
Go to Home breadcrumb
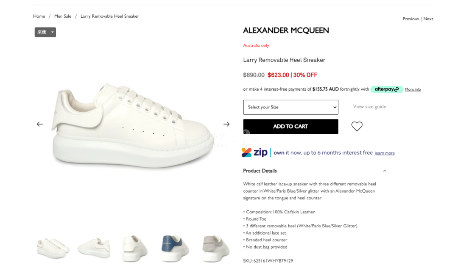pyautogui.click(x=39, y=17)
